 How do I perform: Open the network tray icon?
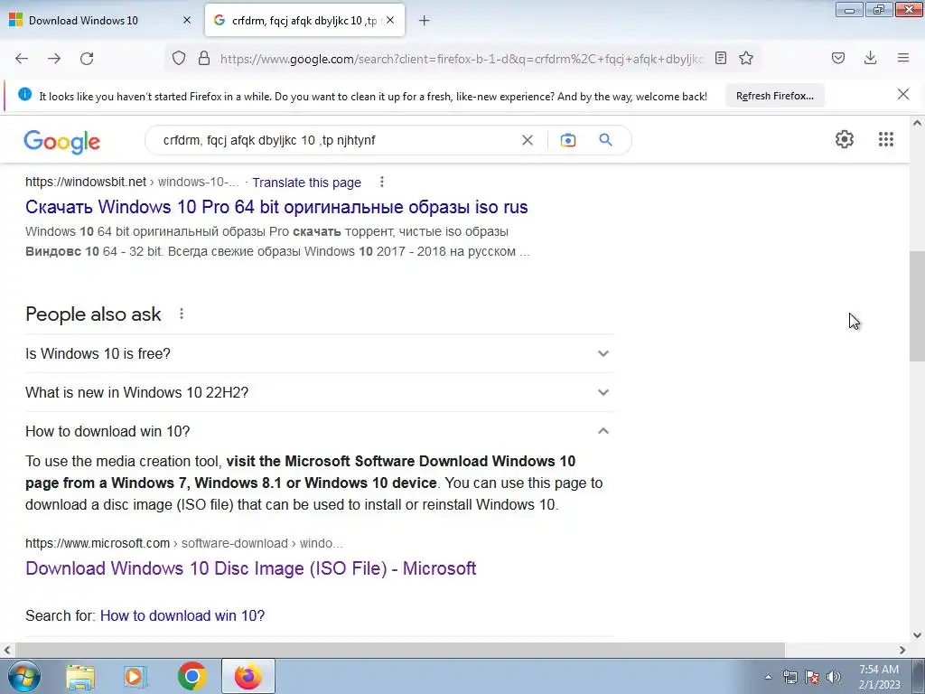(790, 677)
